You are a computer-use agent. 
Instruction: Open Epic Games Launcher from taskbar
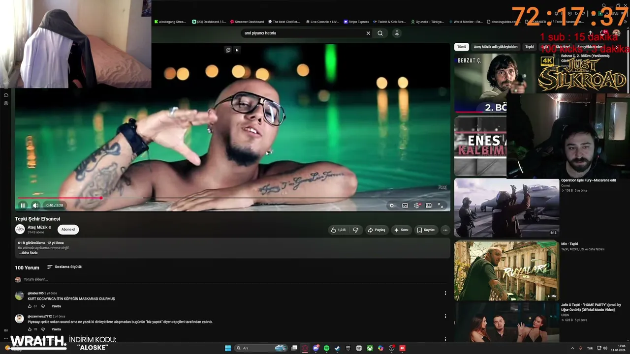[x=348, y=348]
